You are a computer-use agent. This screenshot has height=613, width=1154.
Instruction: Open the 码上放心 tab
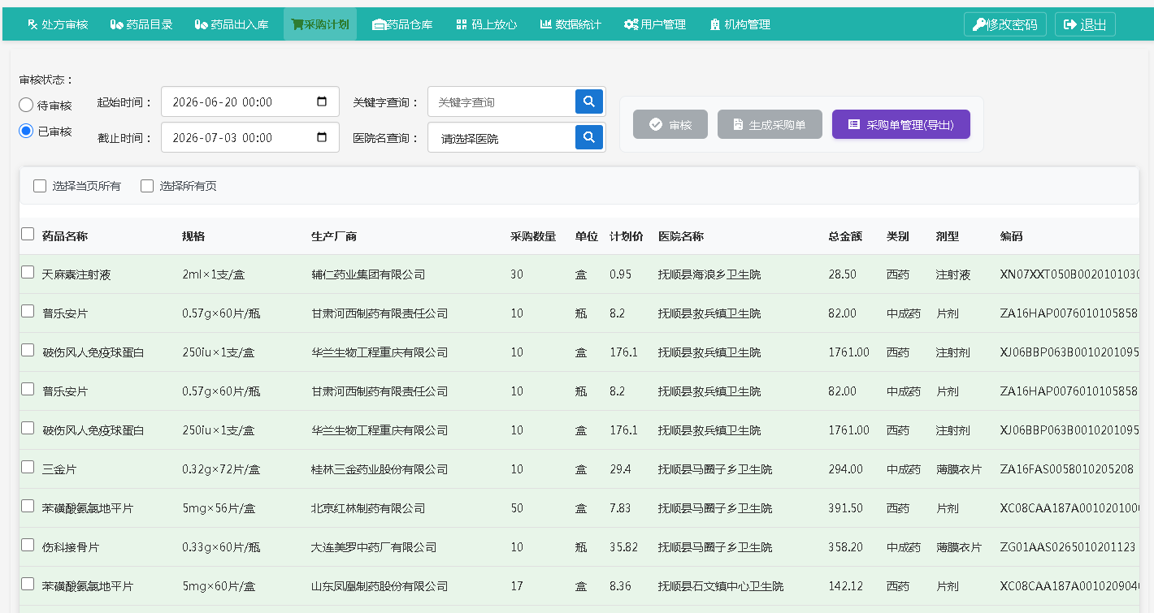click(x=487, y=24)
